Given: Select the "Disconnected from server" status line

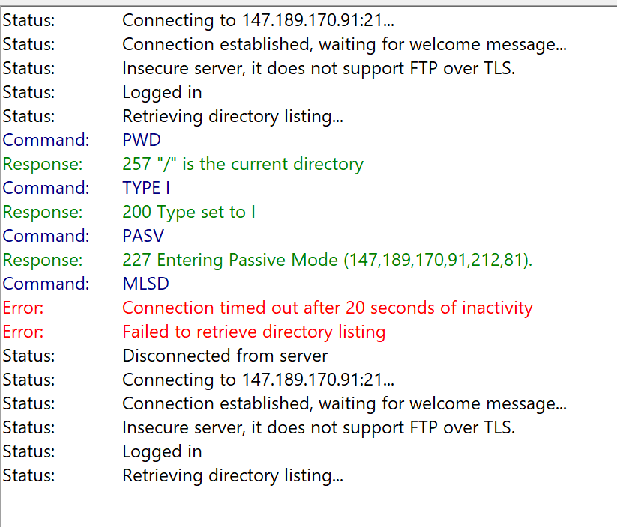Looking at the screenshot, I should pyautogui.click(x=225, y=356).
